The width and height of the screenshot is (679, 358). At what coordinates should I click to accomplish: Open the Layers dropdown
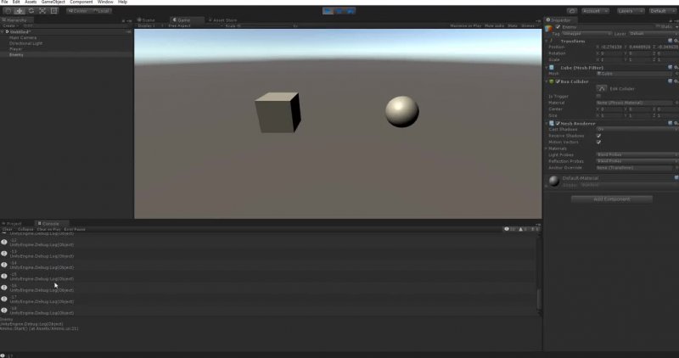pos(628,11)
